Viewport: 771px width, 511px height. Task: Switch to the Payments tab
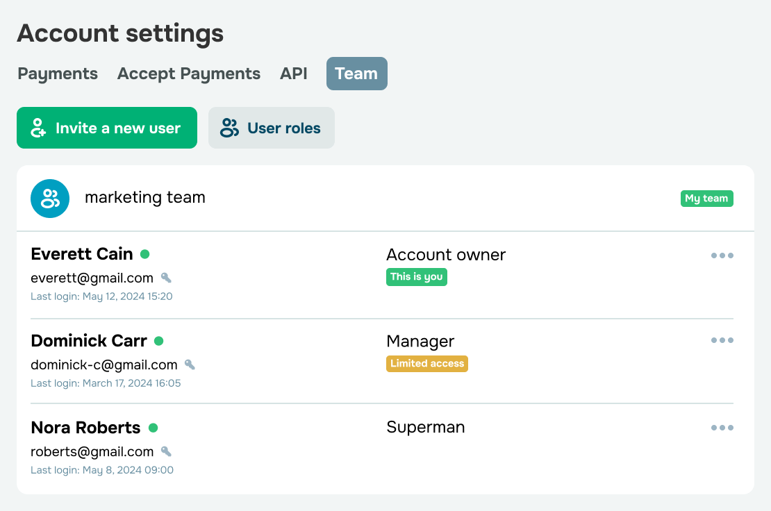pyautogui.click(x=58, y=74)
